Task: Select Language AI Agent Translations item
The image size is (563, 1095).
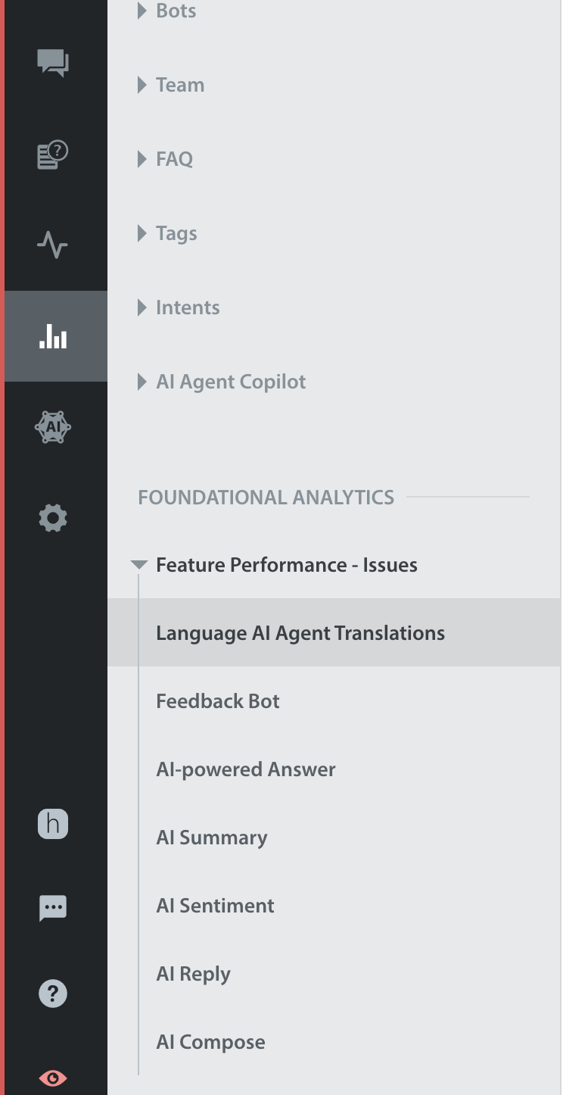Action: 334,633
